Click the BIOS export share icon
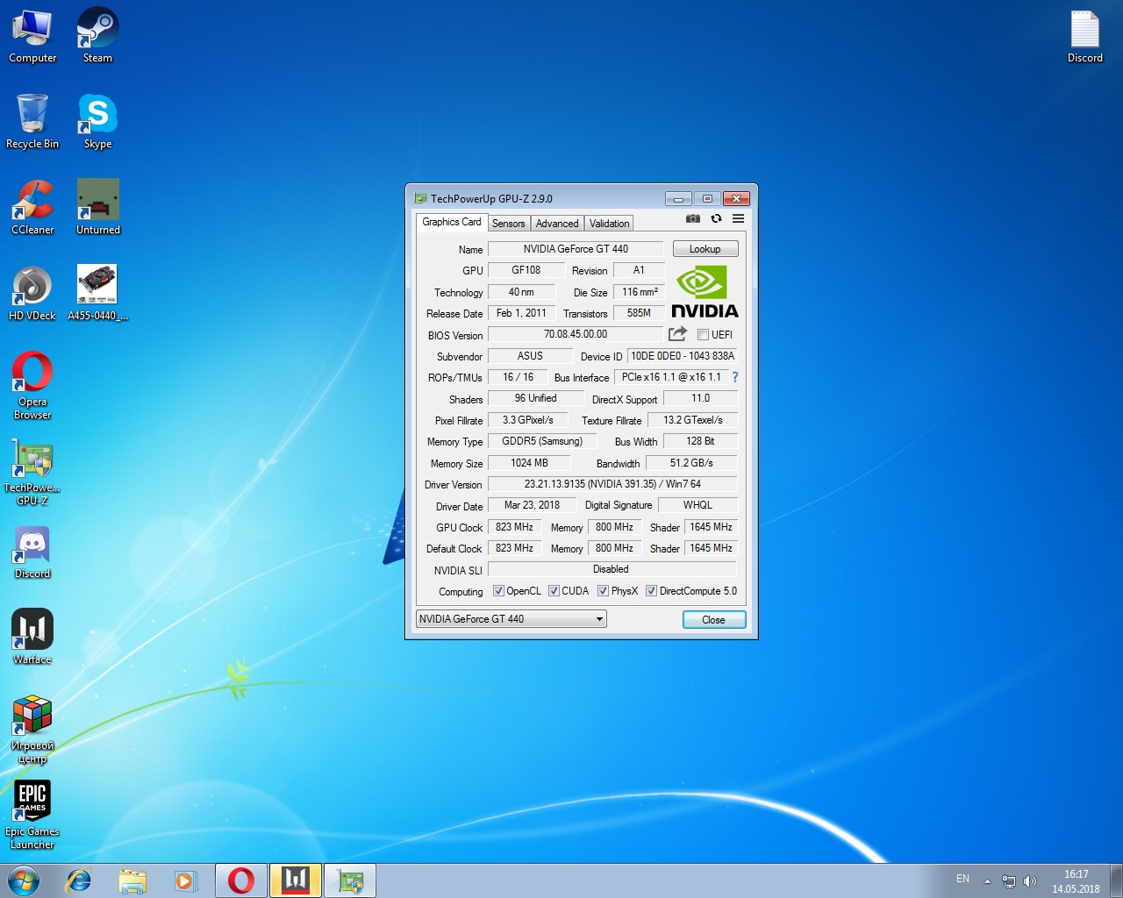Screen dimensions: 1123x898 coord(677,334)
